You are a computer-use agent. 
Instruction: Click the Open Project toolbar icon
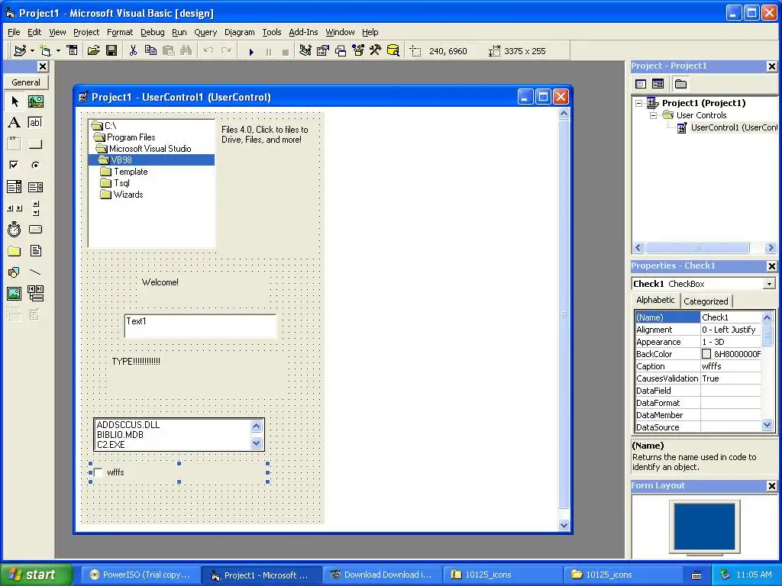(94, 50)
